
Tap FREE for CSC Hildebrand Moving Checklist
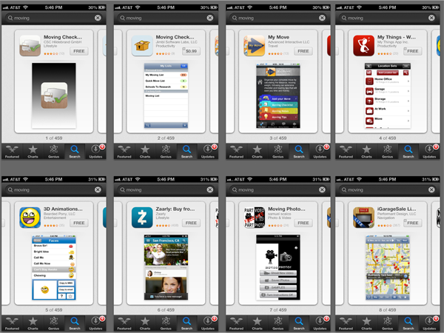pyautogui.click(x=79, y=51)
